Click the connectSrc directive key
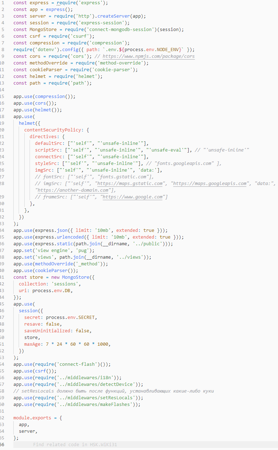Screen dimensions: 278x450 48,156
